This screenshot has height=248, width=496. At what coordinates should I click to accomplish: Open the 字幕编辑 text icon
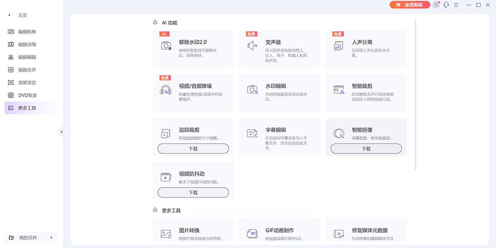(253, 134)
